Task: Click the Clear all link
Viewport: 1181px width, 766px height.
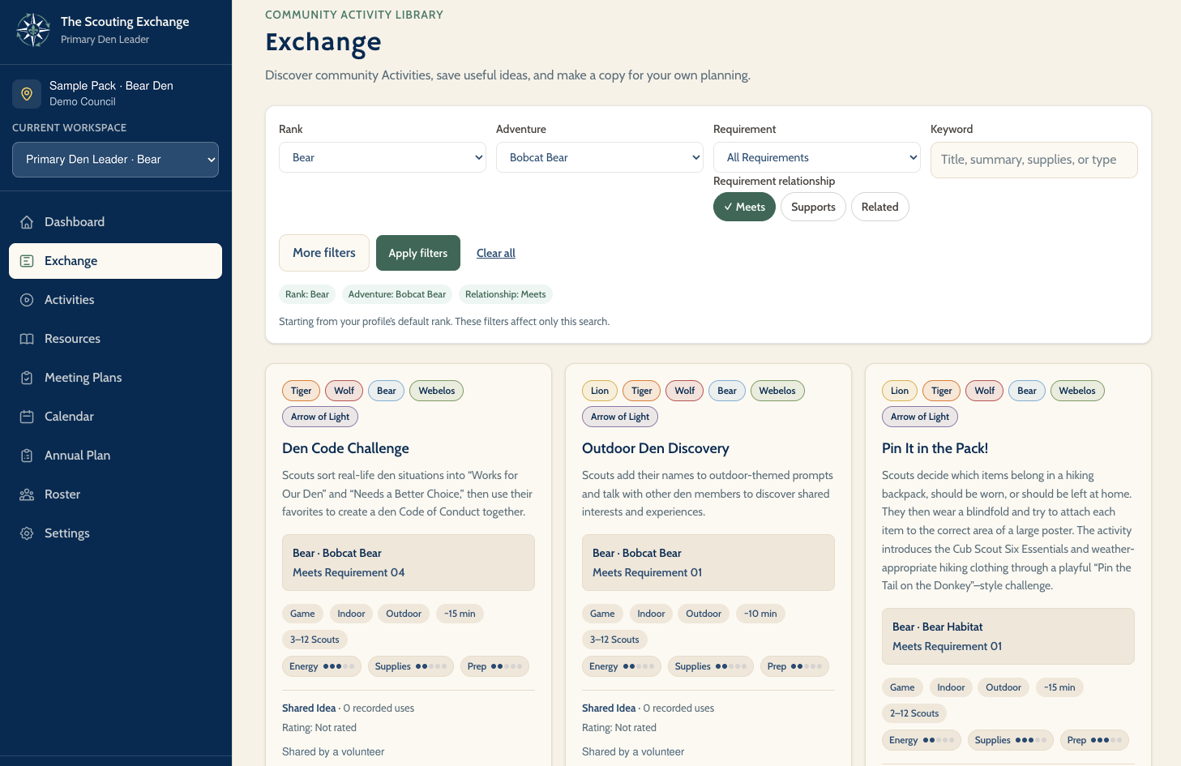Action: [496, 253]
